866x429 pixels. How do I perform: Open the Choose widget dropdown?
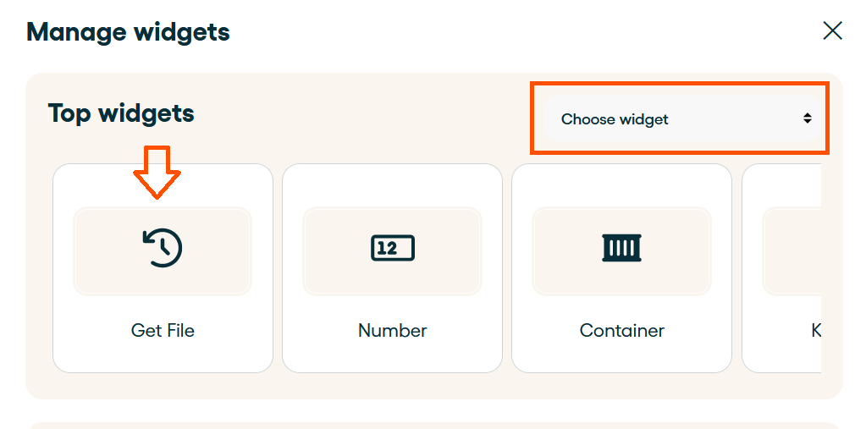click(683, 118)
